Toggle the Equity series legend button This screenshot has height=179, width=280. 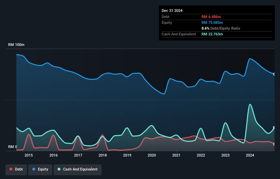(x=40, y=169)
